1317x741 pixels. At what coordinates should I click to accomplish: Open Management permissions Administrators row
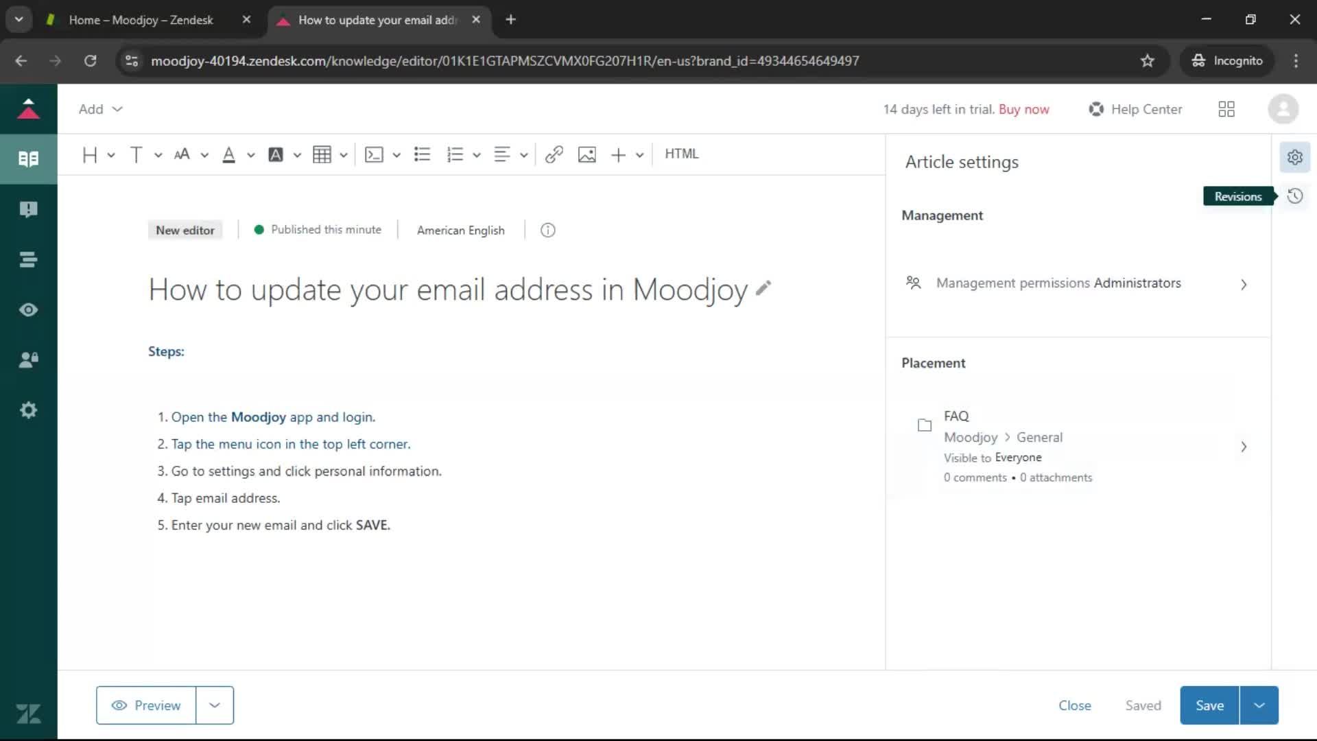1077,283
